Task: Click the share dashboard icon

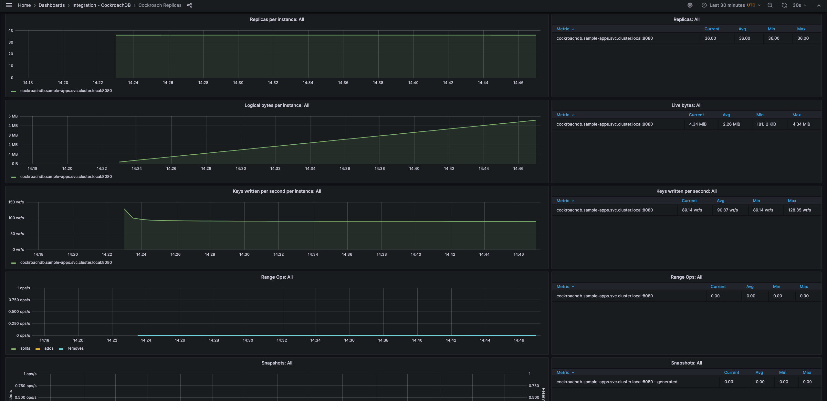Action: 190,5
